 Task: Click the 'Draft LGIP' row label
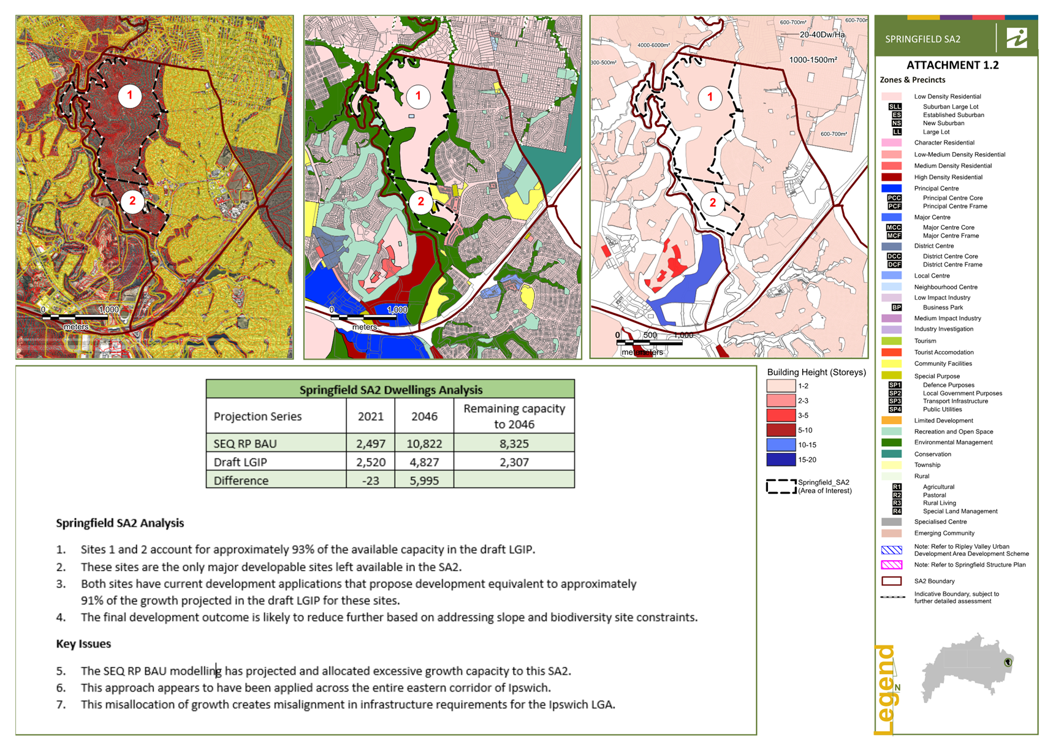click(x=240, y=462)
